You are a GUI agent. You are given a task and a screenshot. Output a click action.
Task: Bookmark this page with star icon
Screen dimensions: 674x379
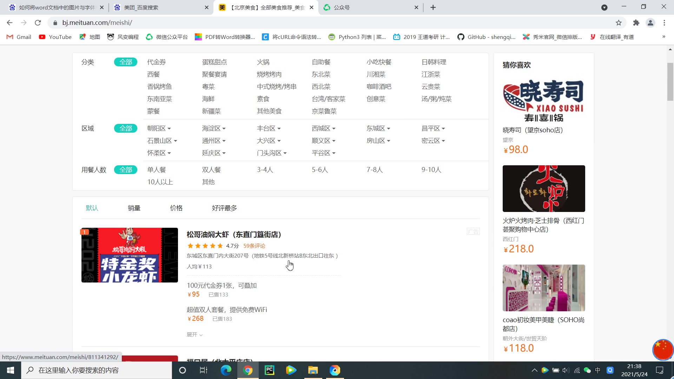click(x=619, y=23)
